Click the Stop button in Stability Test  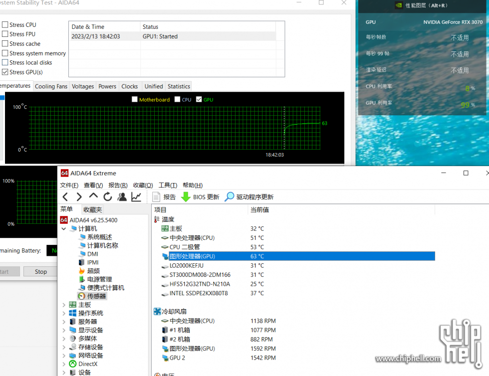pos(40,272)
